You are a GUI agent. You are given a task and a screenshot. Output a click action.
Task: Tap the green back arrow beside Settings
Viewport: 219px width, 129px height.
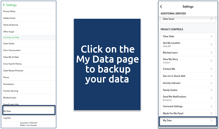click(4, 5)
